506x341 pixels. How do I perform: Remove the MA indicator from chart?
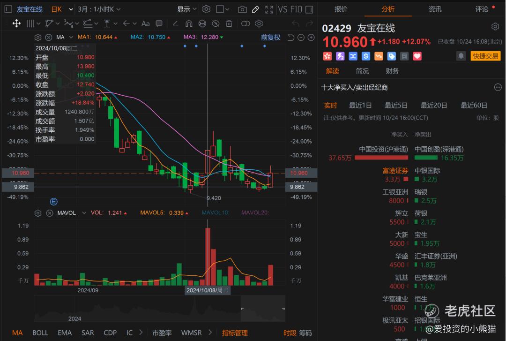49,38
